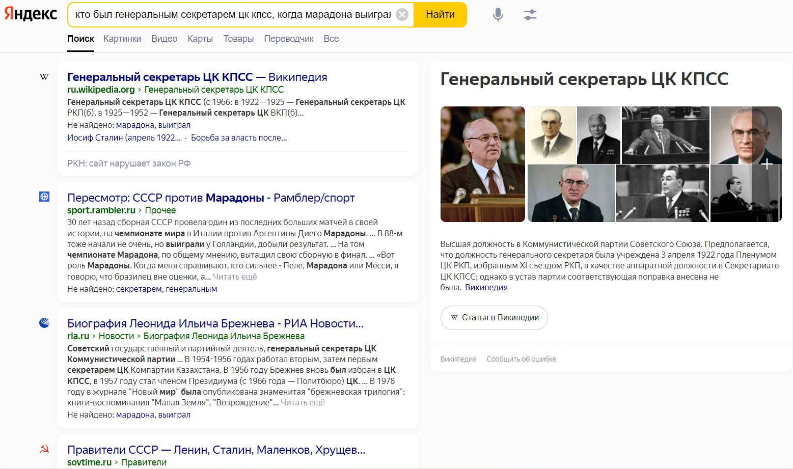Open the Борьба за власть после... sublink
The width and height of the screenshot is (793, 469).
pyautogui.click(x=239, y=137)
